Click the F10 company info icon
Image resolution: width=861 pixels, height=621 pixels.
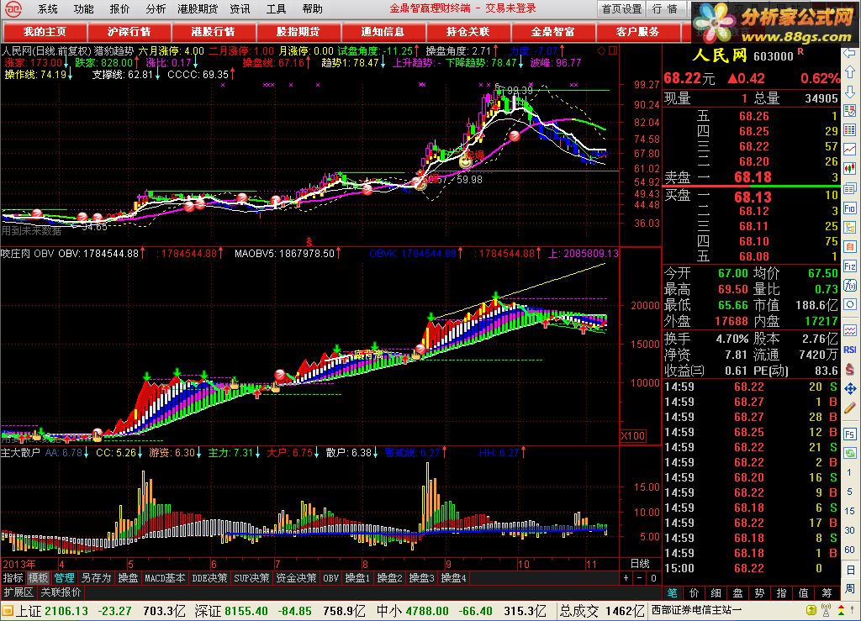(849, 208)
